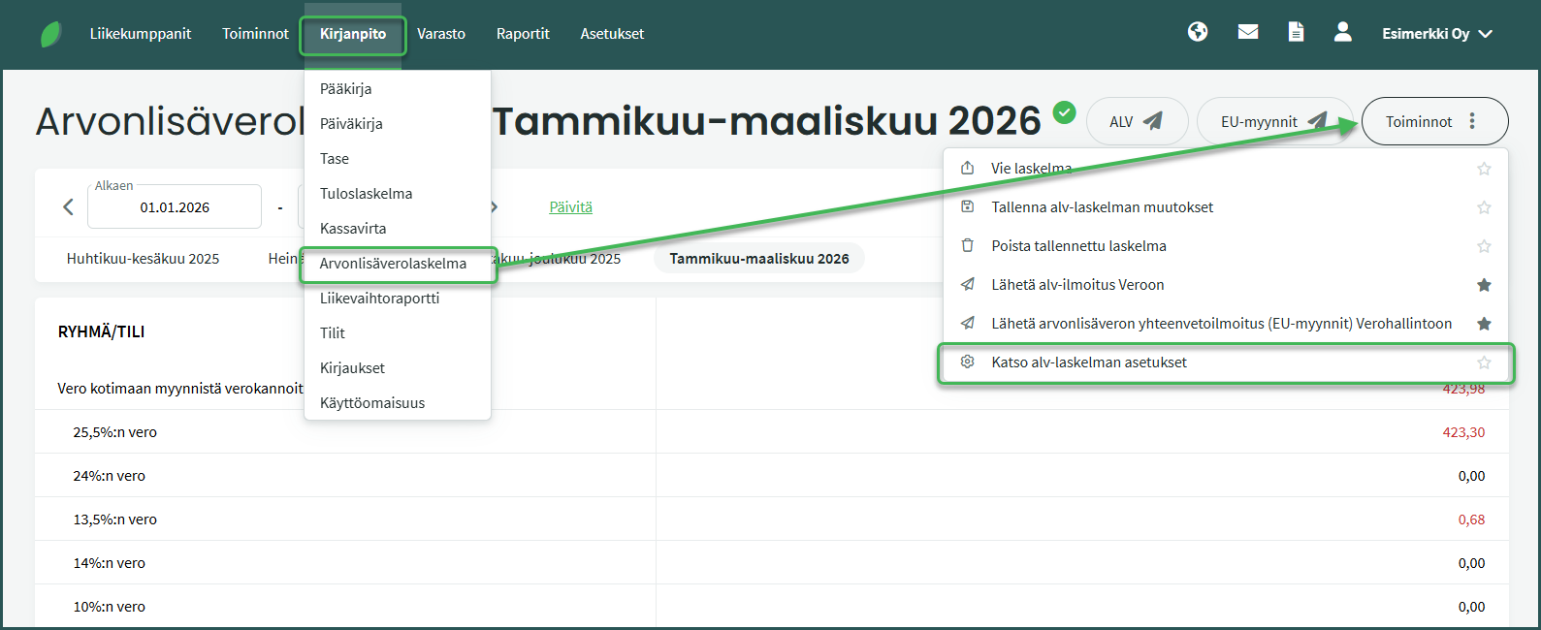Select Arvonlisäverolaskelma from Kirjanpito menu
The height and width of the screenshot is (630, 1541).
[x=393, y=264]
